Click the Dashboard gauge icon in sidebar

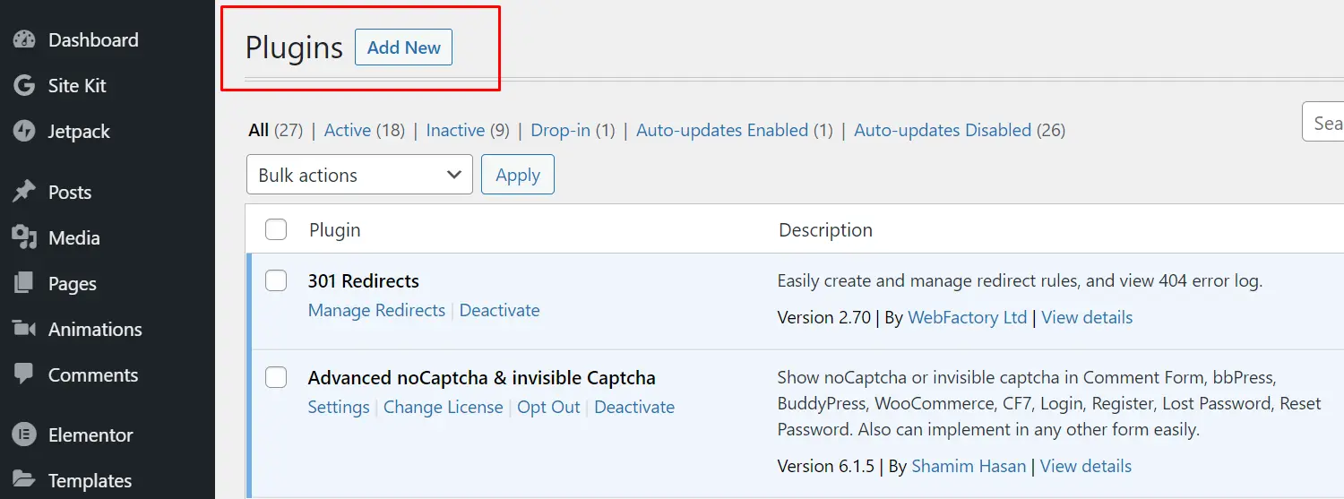click(x=24, y=39)
